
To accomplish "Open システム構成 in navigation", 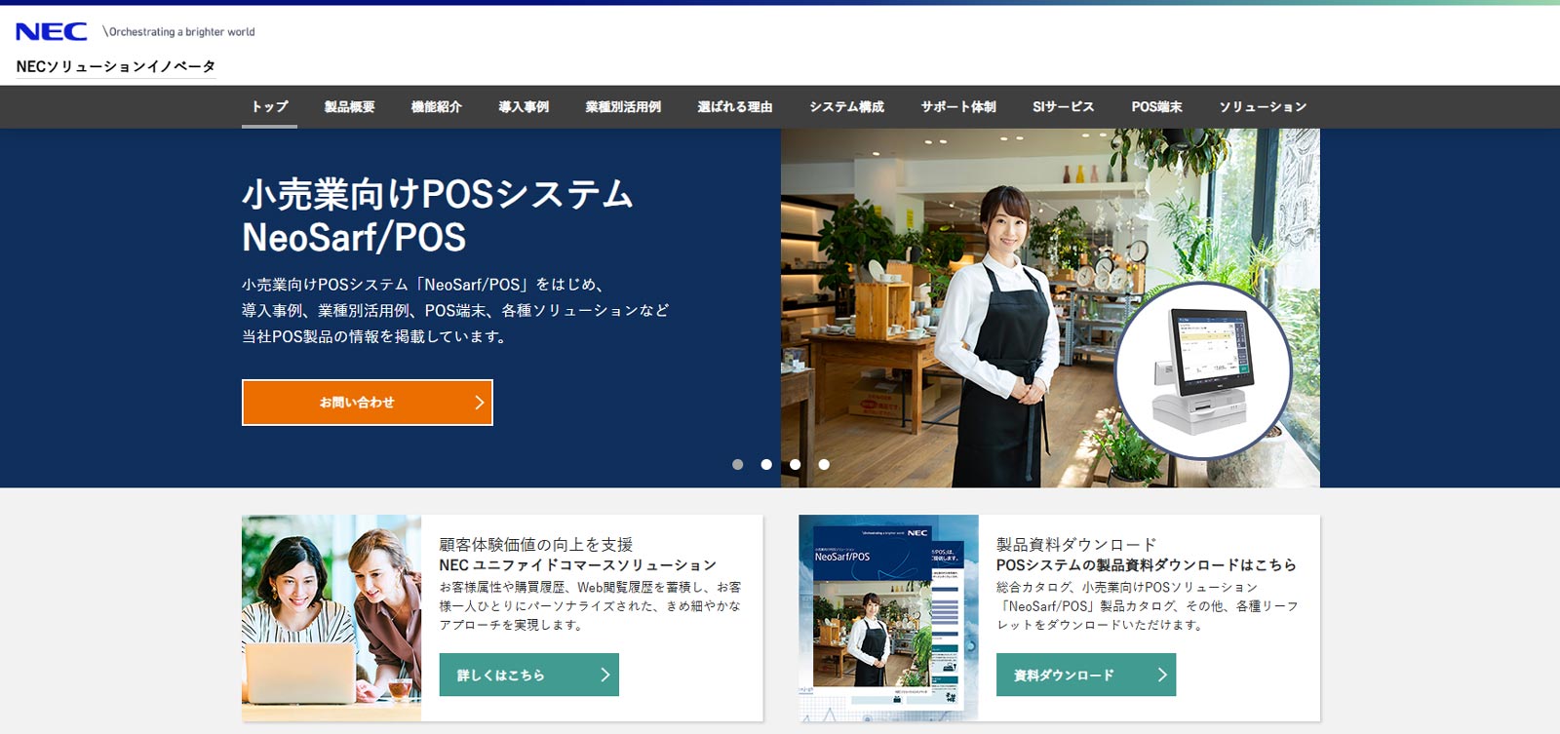I will point(847,106).
